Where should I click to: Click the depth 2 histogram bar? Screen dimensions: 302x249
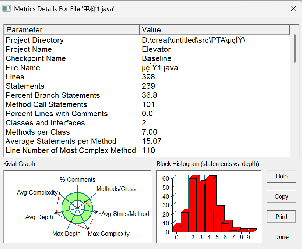pyautogui.click(x=193, y=205)
